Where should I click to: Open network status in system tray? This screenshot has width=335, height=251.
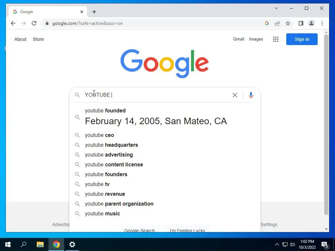[x=285, y=244]
